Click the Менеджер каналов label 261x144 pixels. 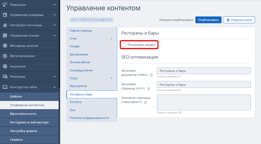tap(24, 45)
